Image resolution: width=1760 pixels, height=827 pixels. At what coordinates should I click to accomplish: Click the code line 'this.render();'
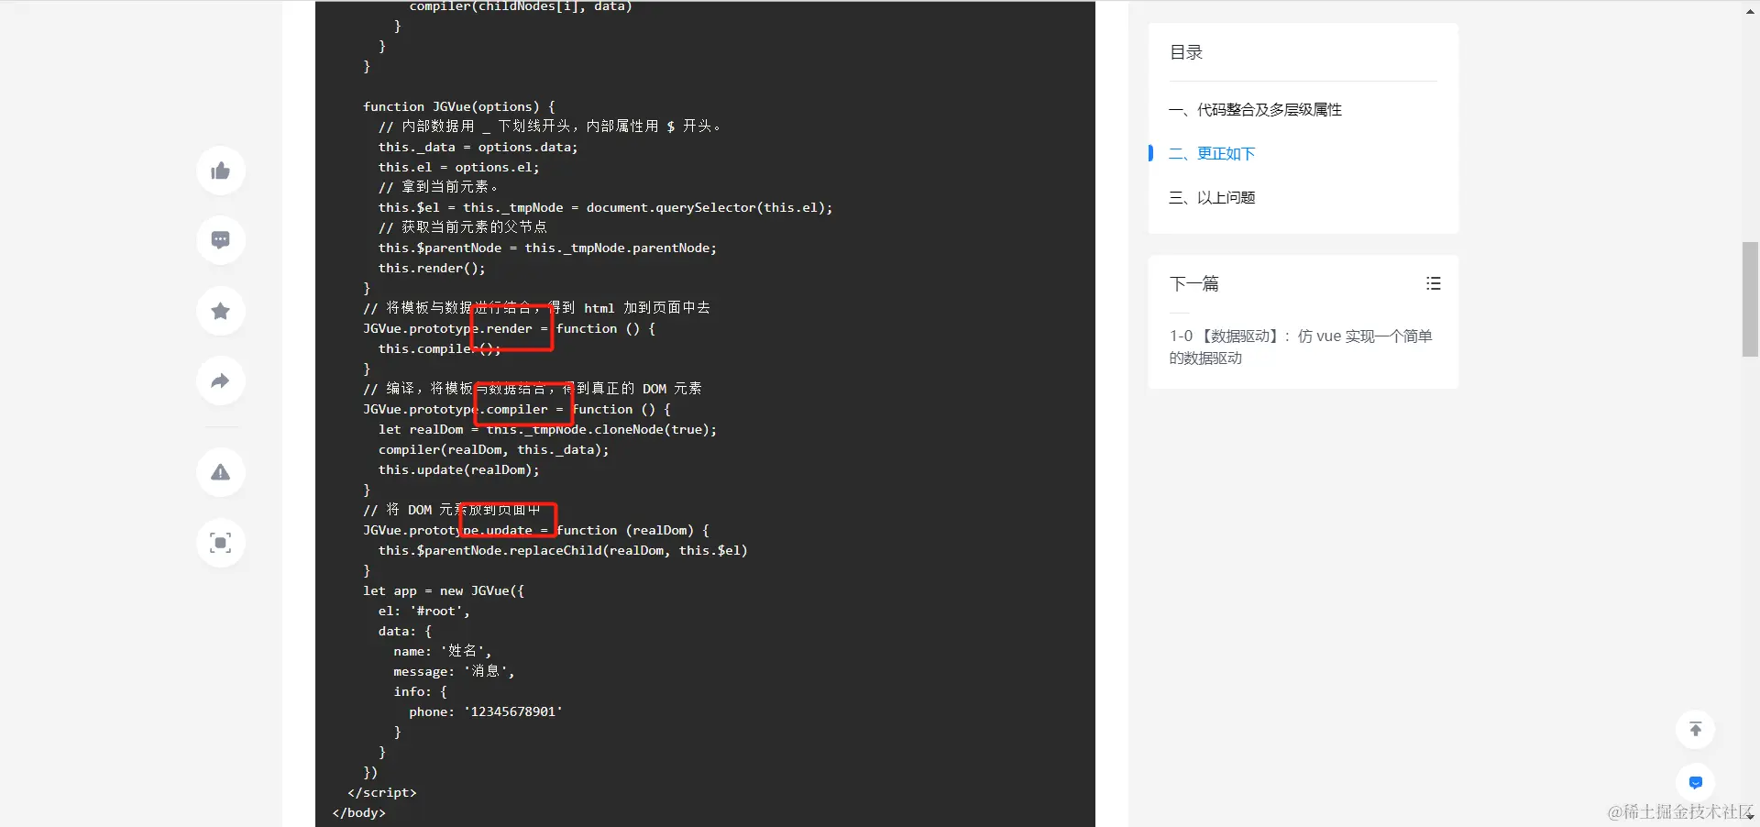point(432,268)
